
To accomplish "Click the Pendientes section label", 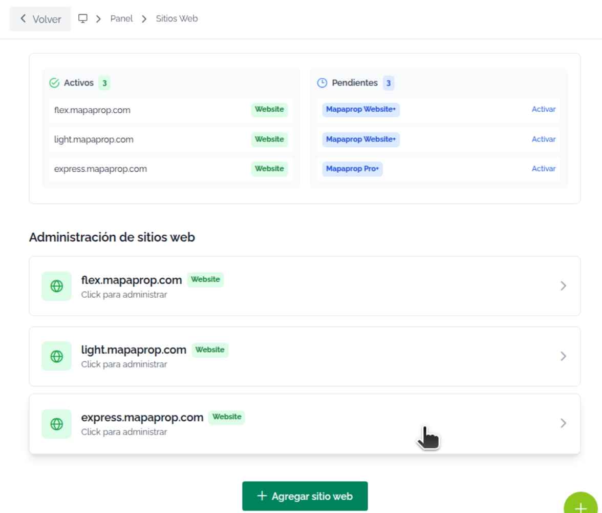I will click(x=355, y=83).
